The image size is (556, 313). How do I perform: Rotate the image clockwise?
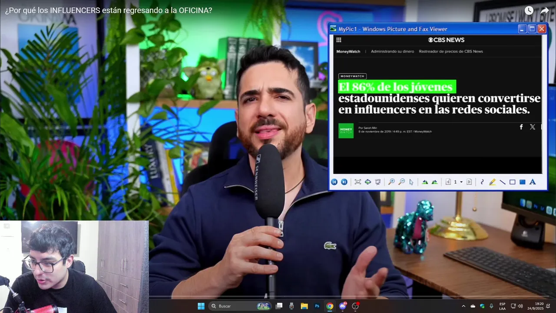425,182
